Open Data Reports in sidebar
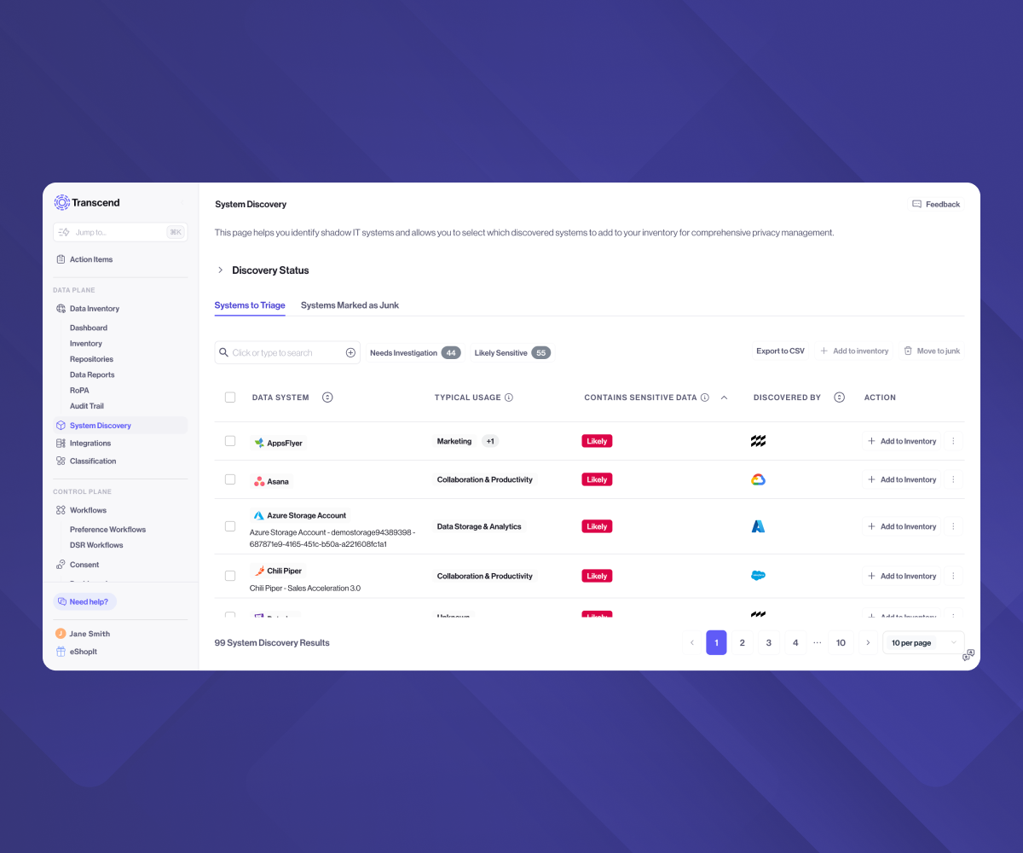This screenshot has height=853, width=1023. (x=92, y=374)
